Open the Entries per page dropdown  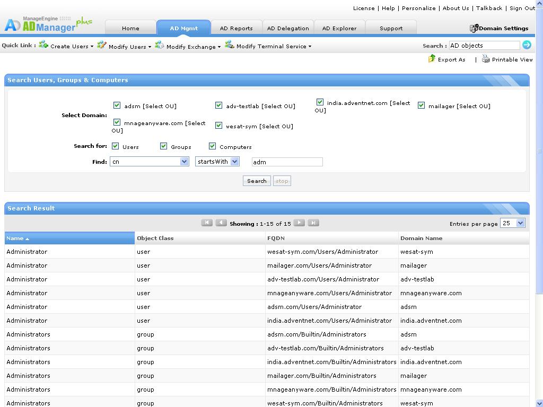pos(512,223)
